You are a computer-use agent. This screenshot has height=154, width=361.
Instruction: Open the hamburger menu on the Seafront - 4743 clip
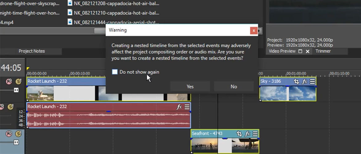(255, 134)
